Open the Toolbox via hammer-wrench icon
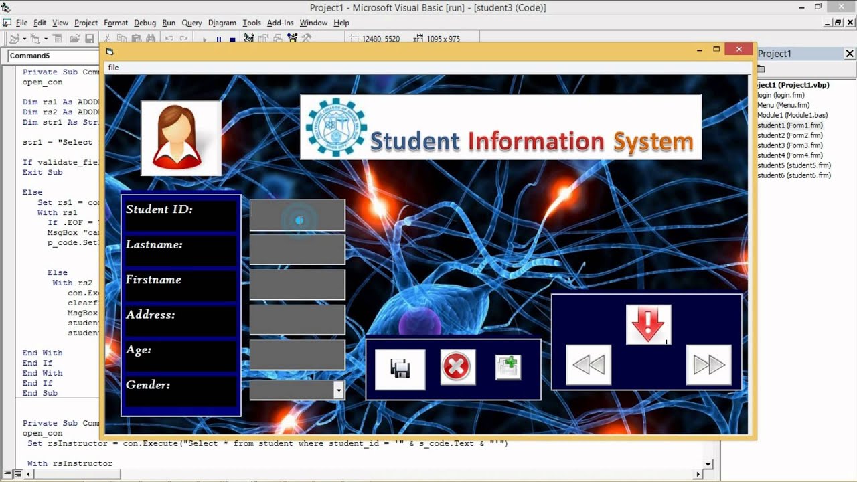Image resolution: width=857 pixels, height=482 pixels. pyautogui.click(x=307, y=39)
